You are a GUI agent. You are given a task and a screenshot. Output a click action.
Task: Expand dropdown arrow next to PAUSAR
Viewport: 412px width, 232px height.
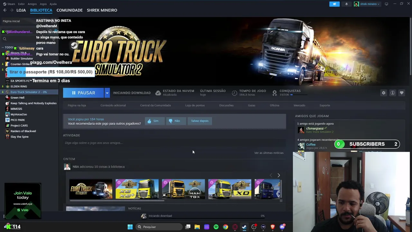[107, 93]
